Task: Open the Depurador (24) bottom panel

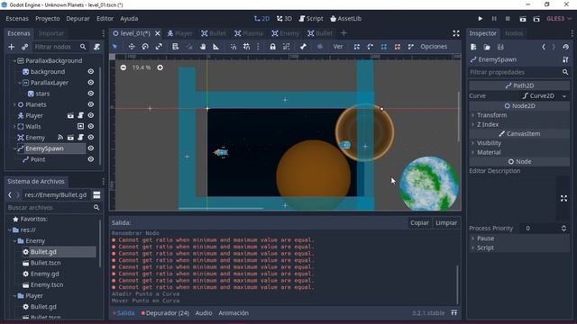Action: point(165,313)
